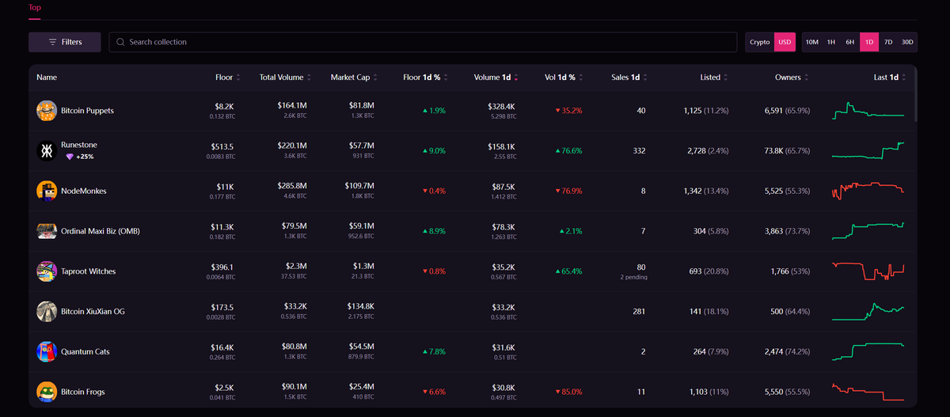The width and height of the screenshot is (950, 417).
Task: Click the table's vertical scrollbar
Action: point(915,95)
